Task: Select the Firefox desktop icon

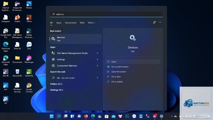Action: coord(17,19)
